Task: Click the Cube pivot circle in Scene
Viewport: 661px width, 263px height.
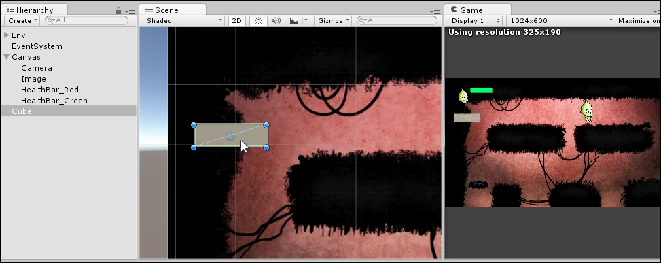Action: (230, 136)
